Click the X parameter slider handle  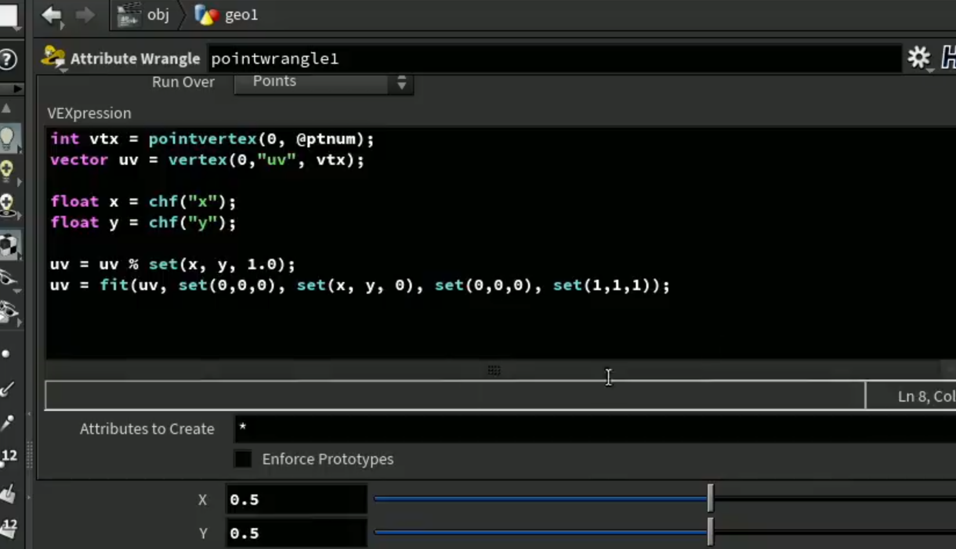(x=711, y=499)
